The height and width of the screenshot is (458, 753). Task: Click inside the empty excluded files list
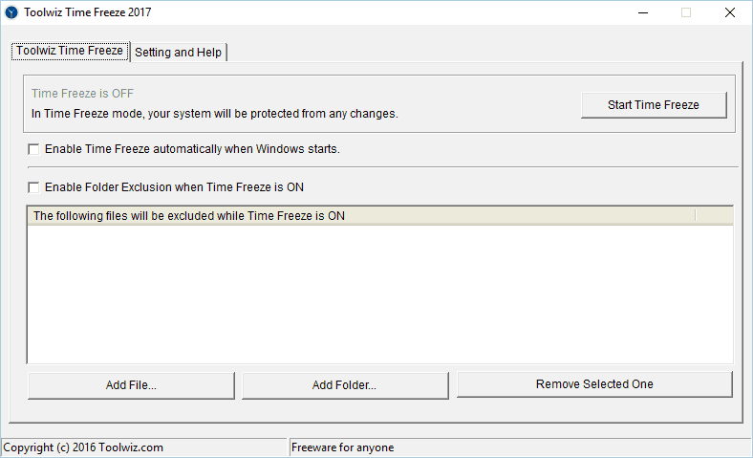point(378,294)
